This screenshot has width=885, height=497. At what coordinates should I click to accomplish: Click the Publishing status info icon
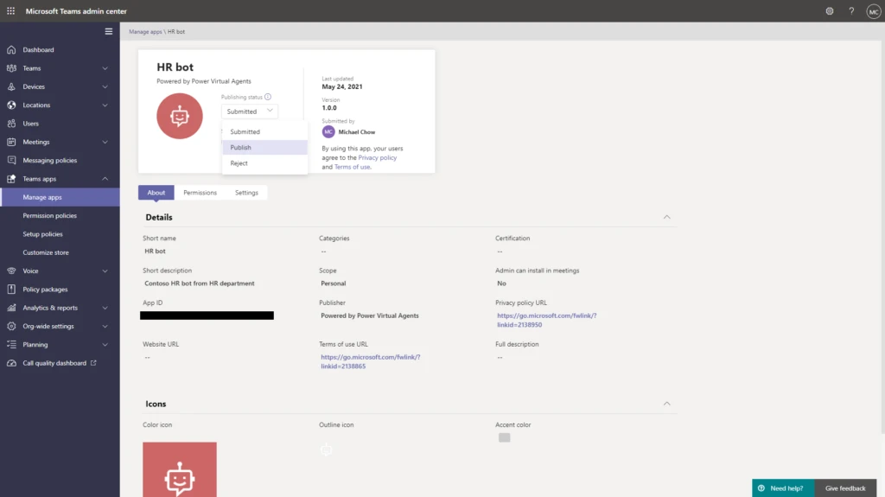coord(268,97)
